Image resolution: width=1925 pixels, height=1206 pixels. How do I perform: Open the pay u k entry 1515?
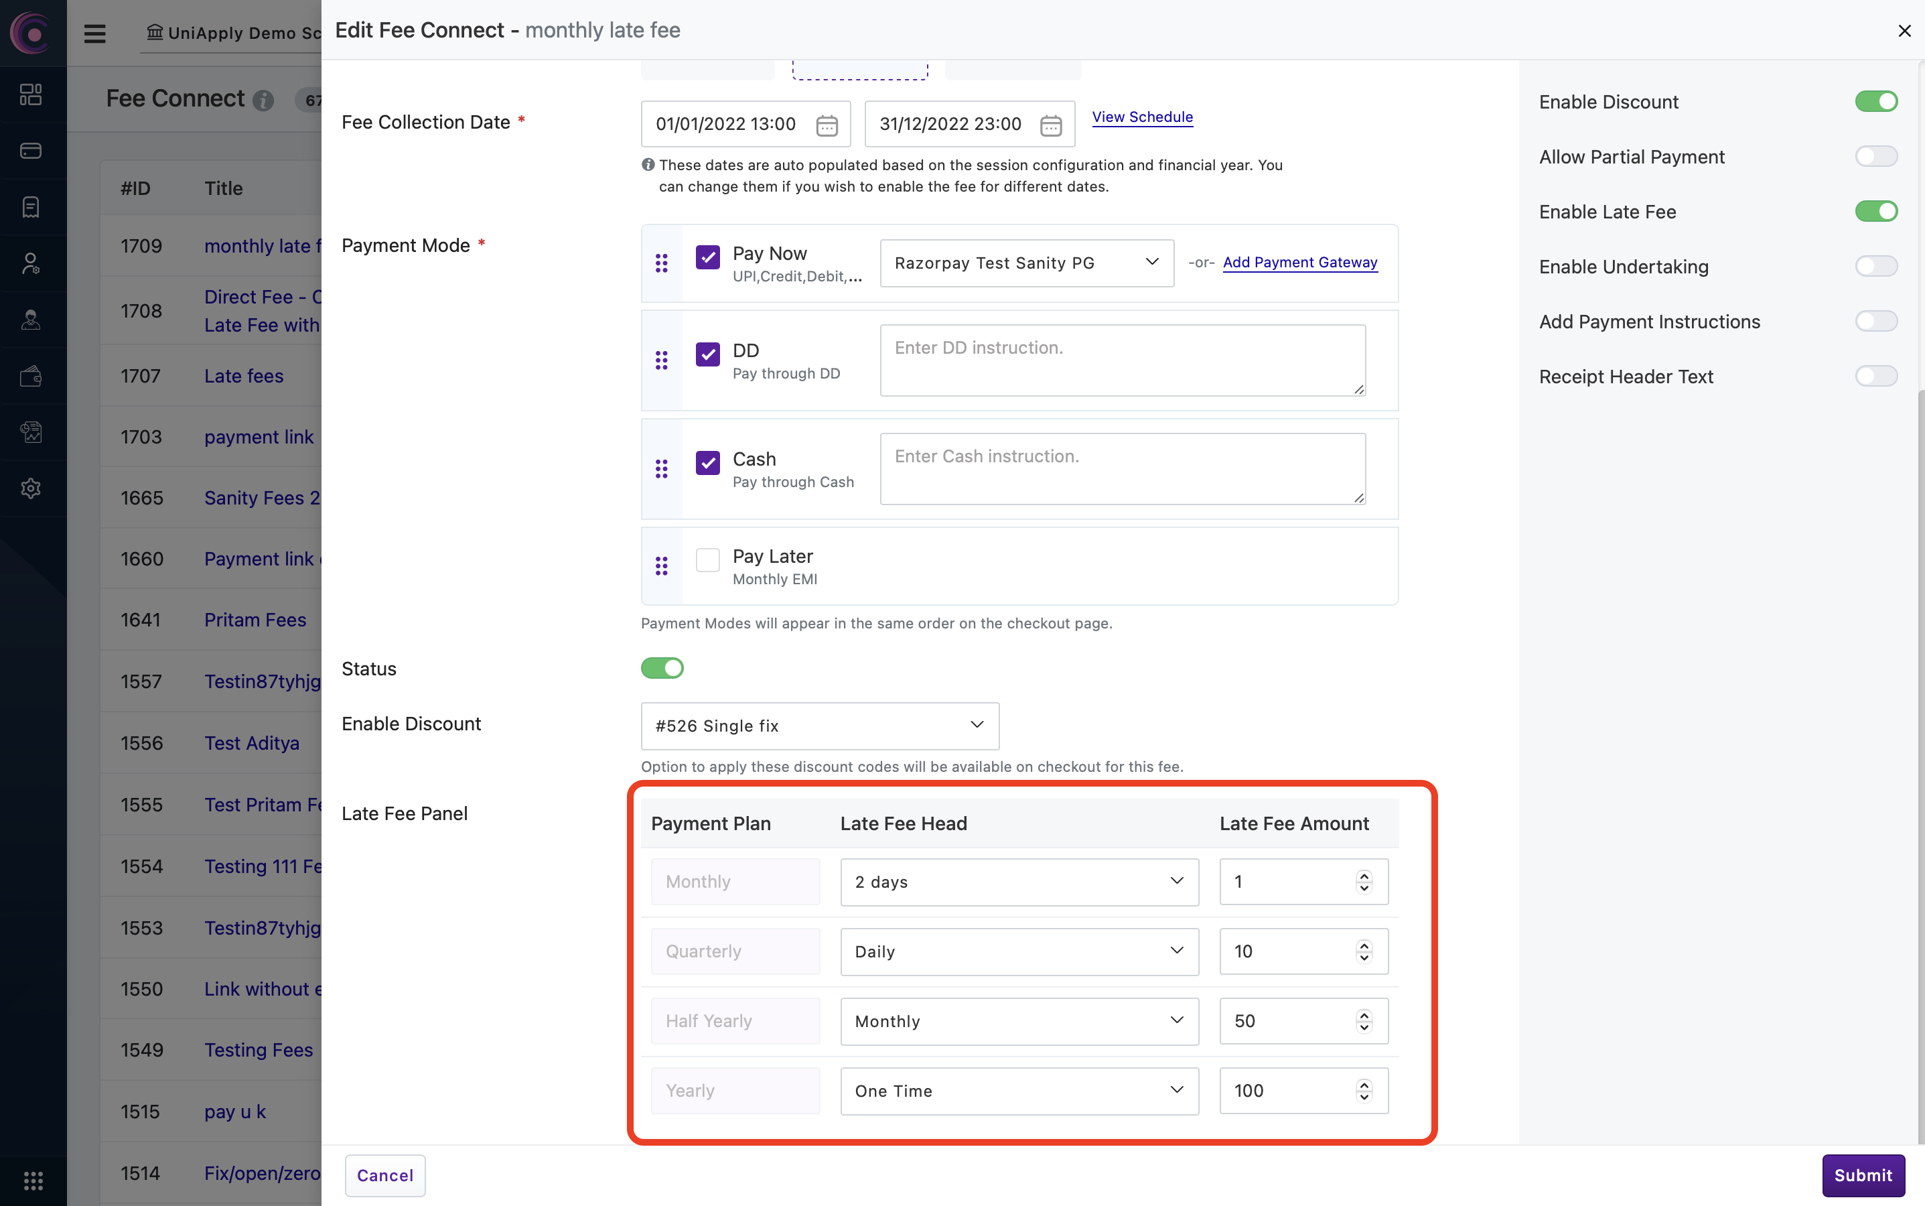click(x=235, y=1112)
